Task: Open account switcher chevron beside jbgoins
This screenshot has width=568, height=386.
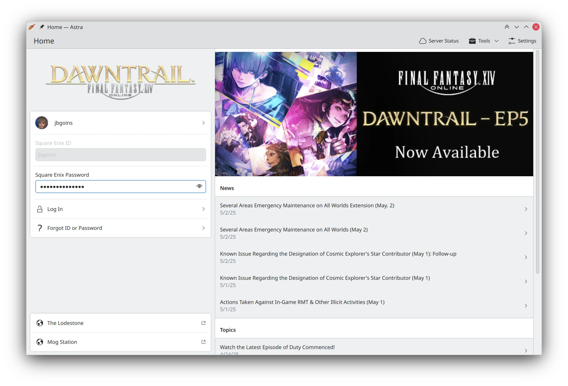Action: pos(204,123)
